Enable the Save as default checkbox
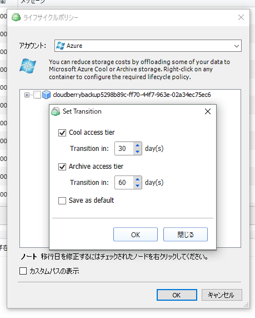 click(62, 201)
